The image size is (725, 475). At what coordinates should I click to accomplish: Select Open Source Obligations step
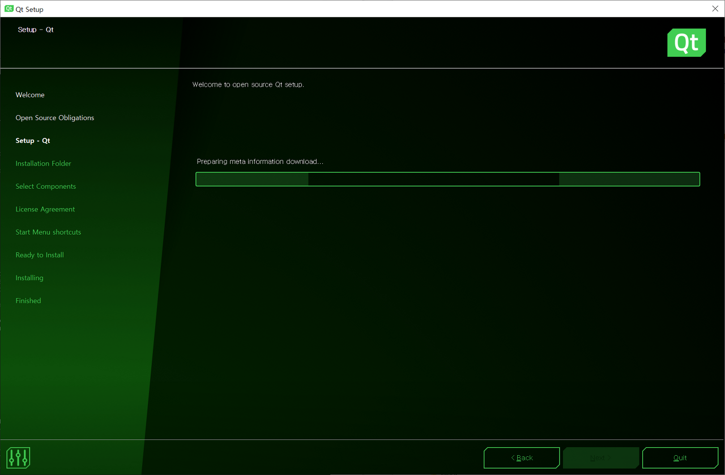pyautogui.click(x=55, y=118)
